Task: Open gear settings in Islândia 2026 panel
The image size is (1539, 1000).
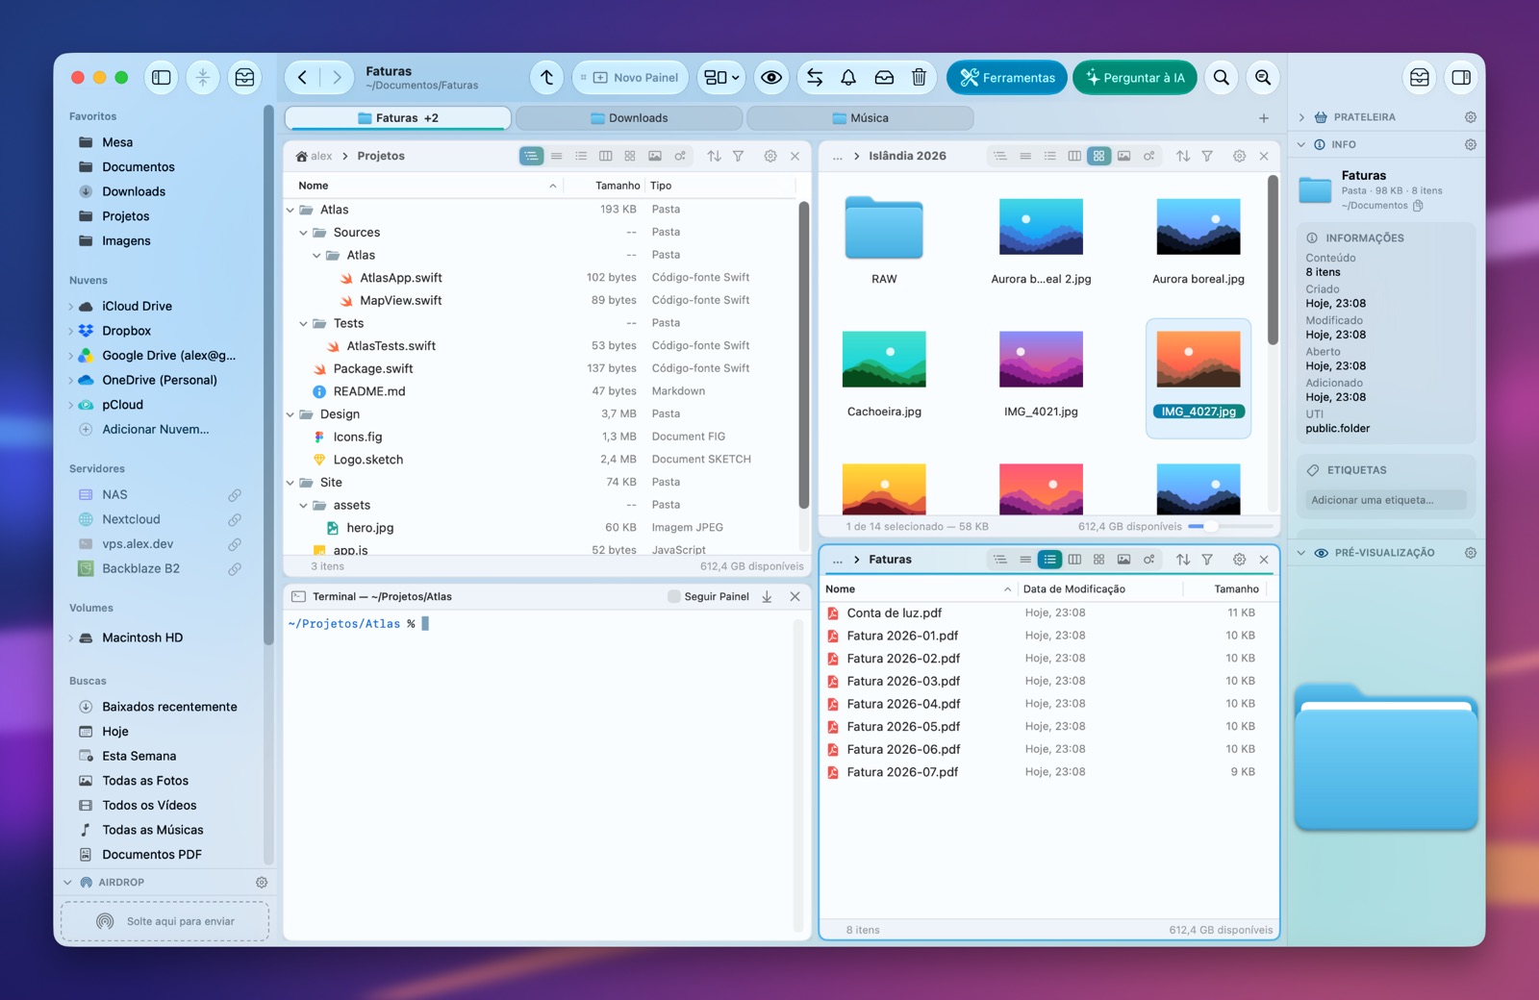Action: tap(1239, 156)
